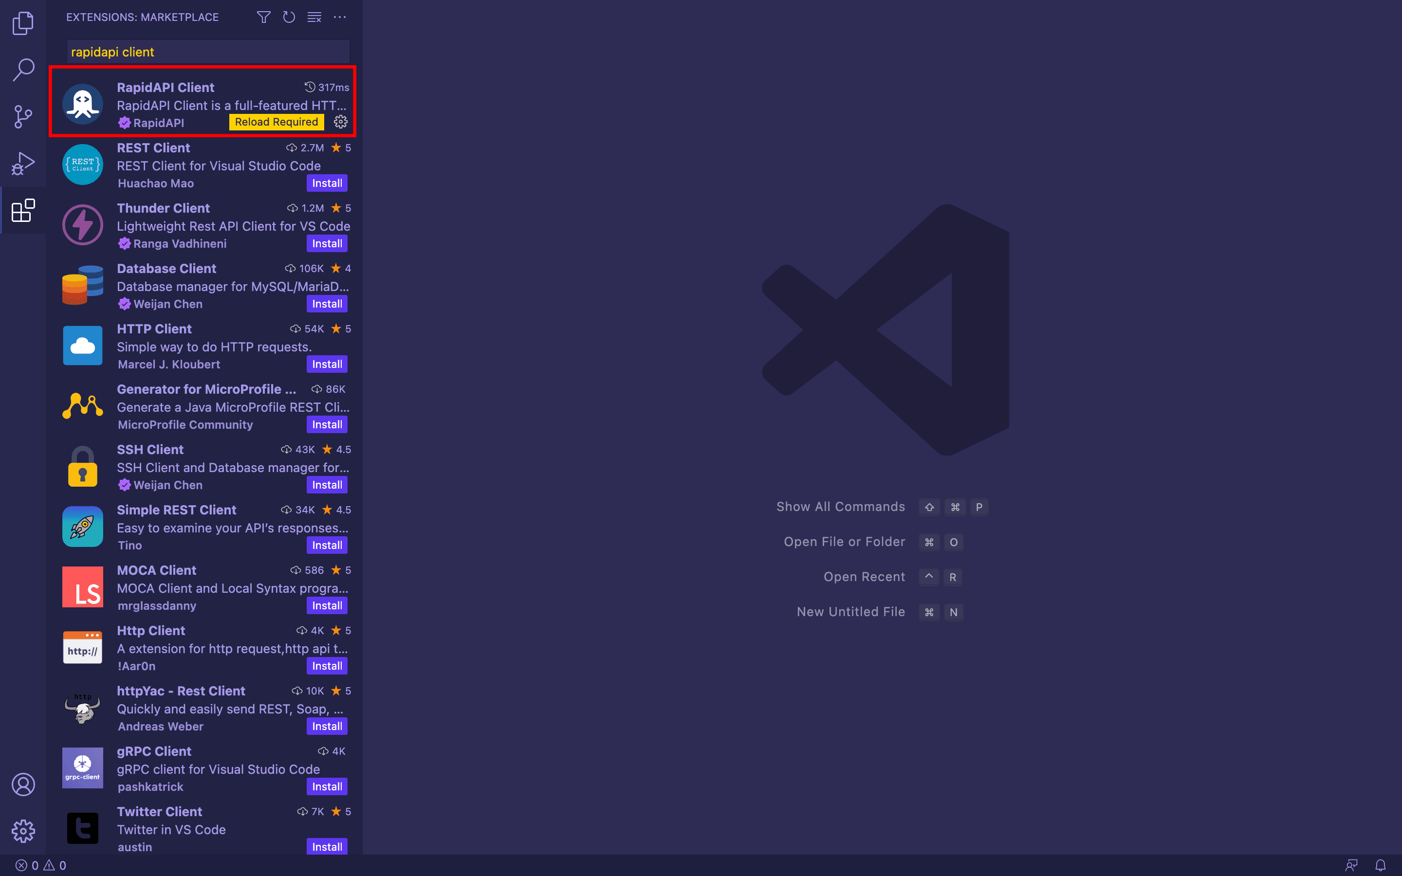Open RapidAPI Client extension thumbnail
1402x876 pixels.
[x=83, y=104]
